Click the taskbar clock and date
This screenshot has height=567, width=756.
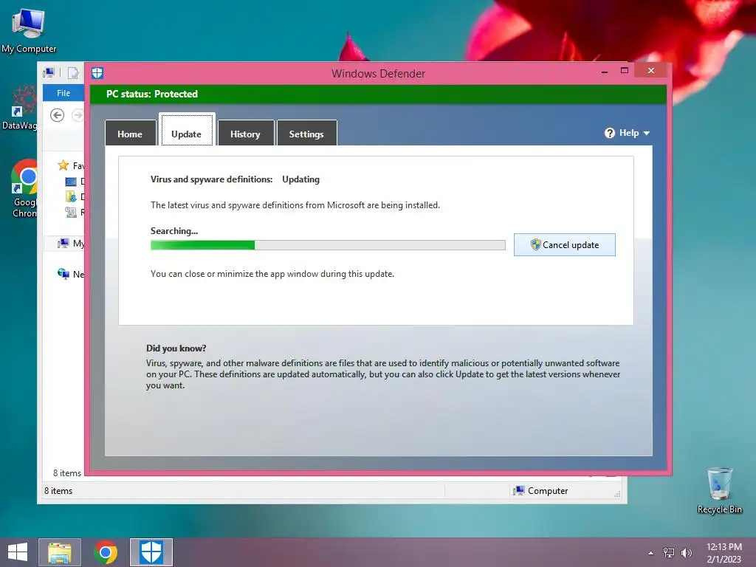(724, 552)
